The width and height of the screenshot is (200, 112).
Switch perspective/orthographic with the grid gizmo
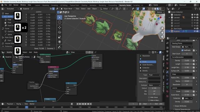[x=162, y=41]
